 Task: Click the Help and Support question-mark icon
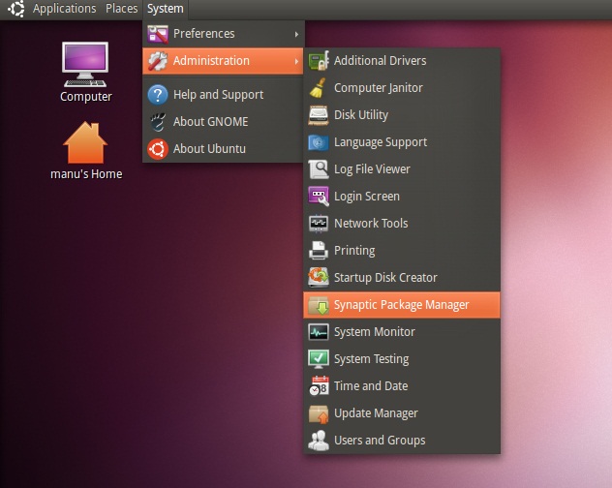(x=158, y=95)
